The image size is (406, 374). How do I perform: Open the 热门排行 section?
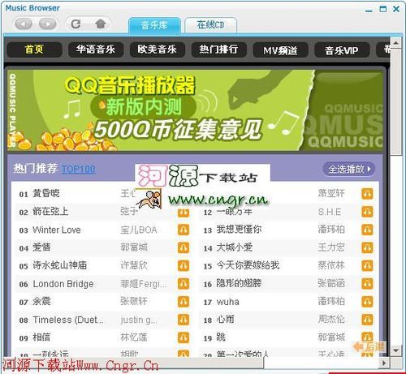[x=218, y=49]
